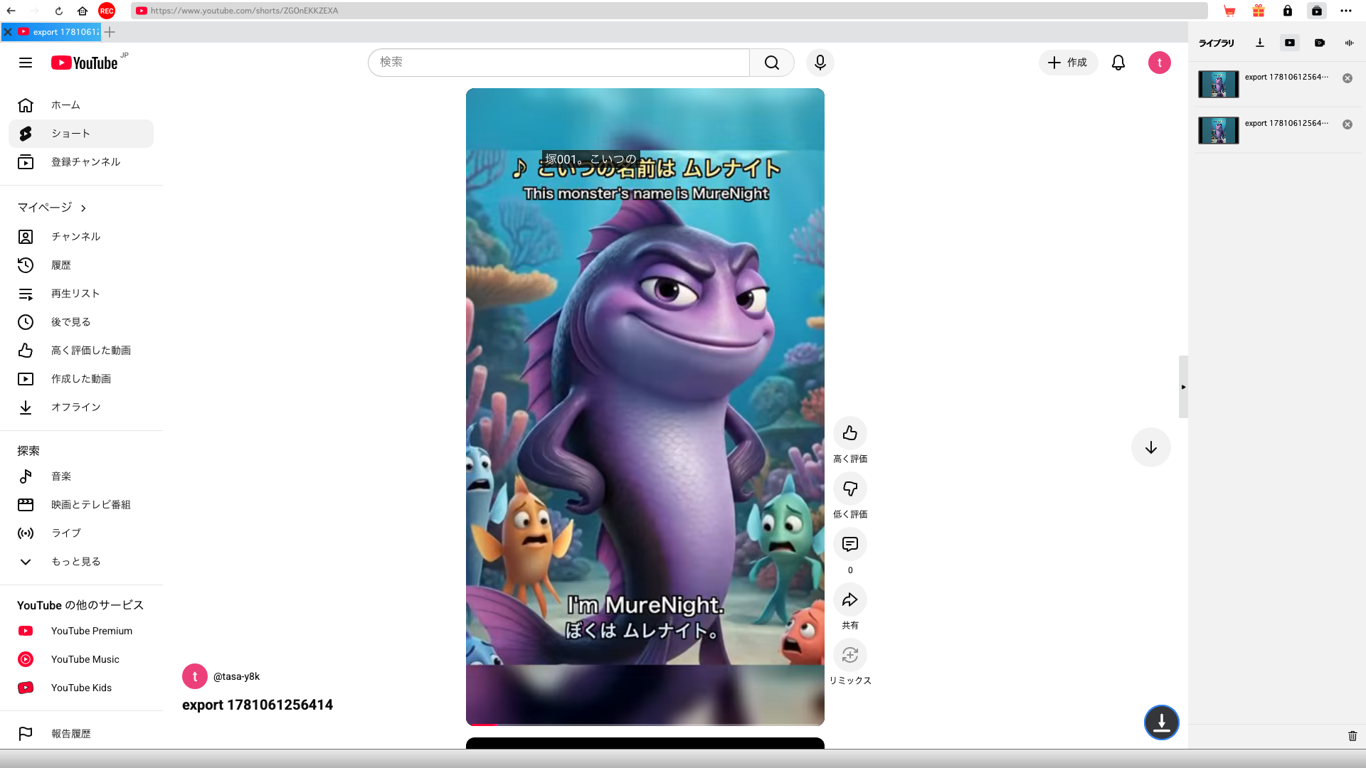Image resolution: width=1366 pixels, height=768 pixels.
Task: Open a new tab with plus icon
Action: click(x=110, y=32)
